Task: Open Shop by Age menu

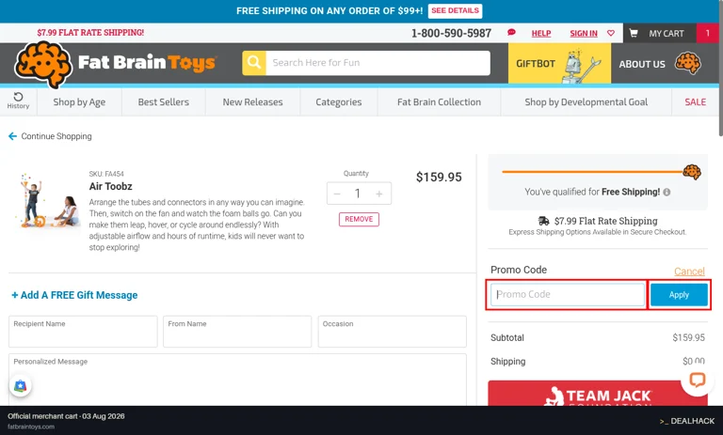Action: 79,102
